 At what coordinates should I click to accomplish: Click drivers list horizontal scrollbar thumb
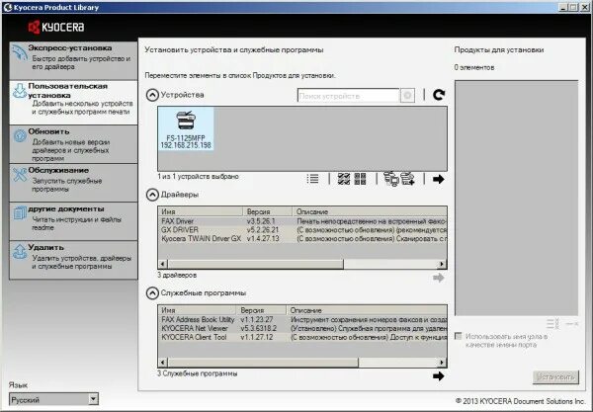[256, 264]
